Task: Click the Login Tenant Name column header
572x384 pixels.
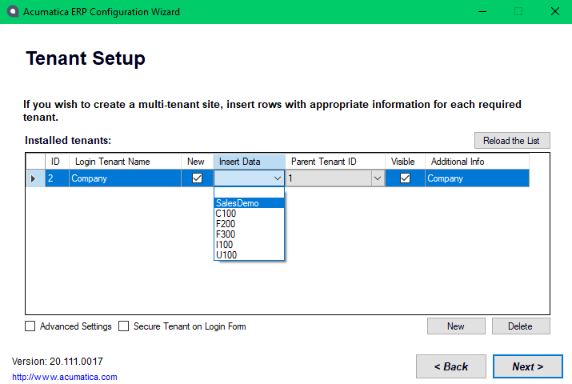Action: point(125,162)
